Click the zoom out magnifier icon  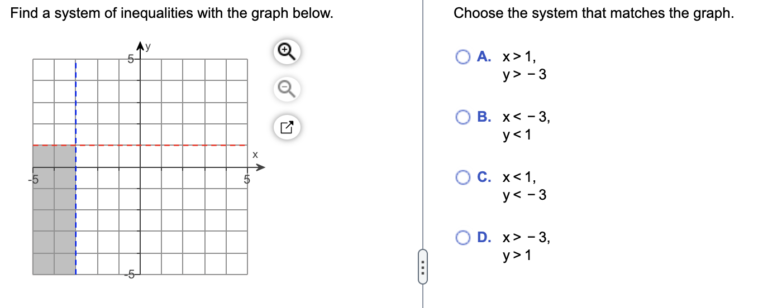tap(285, 88)
